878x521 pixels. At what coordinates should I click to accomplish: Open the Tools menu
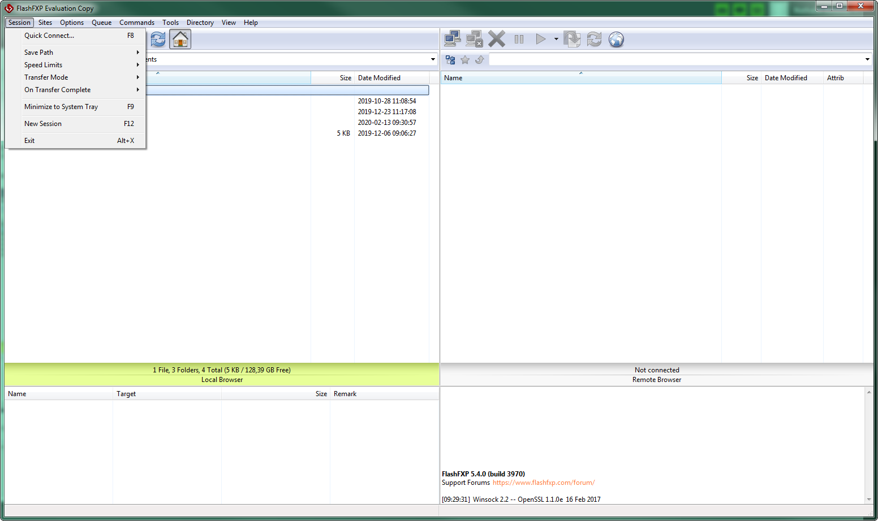click(x=170, y=23)
